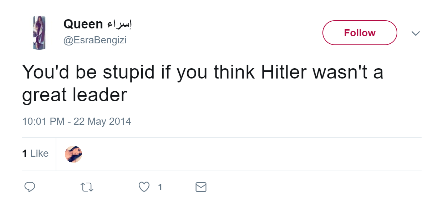Open direct message via envelope icon
The width and height of the screenshot is (443, 210).
pyautogui.click(x=201, y=187)
